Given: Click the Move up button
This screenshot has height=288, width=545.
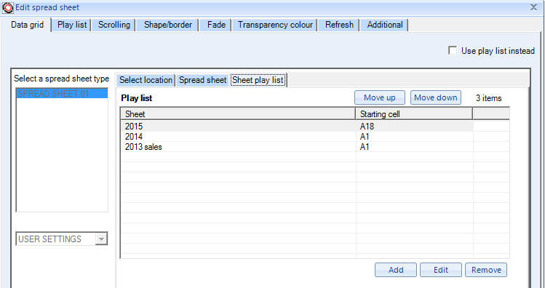Looking at the screenshot, I should (380, 97).
